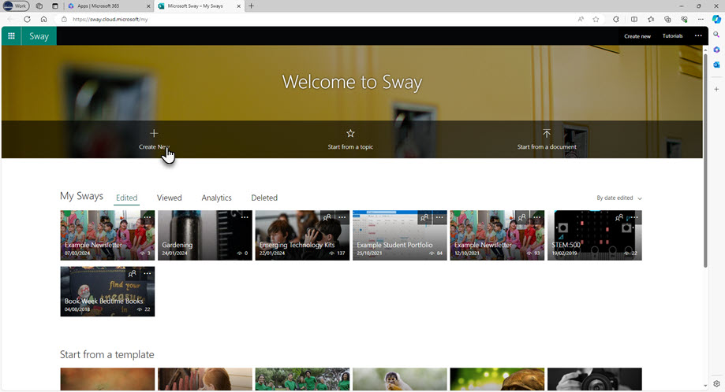This screenshot has width=725, height=392.
Task: Switch to the Analytics tab
Action: tap(216, 198)
